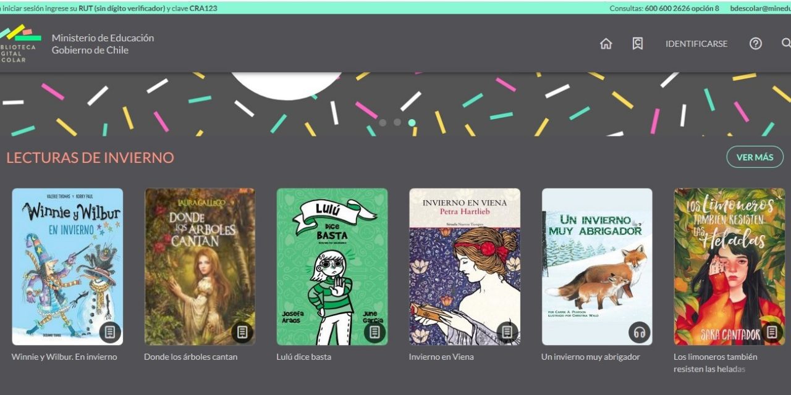Select the first carousel dot

coord(383,122)
